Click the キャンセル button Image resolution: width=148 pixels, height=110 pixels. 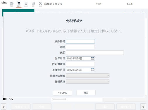(62, 93)
